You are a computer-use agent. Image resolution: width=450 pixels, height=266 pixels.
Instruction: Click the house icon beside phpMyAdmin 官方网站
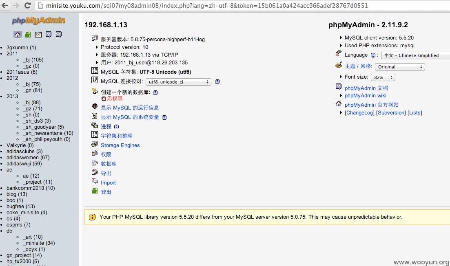coord(339,103)
